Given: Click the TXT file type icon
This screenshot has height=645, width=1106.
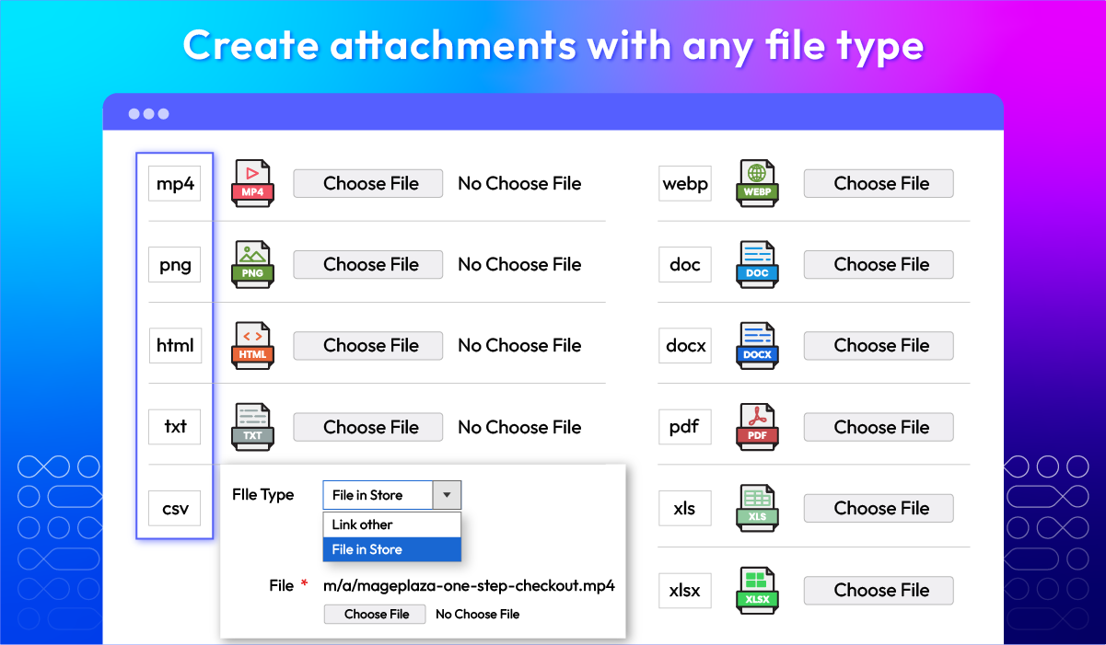Looking at the screenshot, I should [252, 426].
